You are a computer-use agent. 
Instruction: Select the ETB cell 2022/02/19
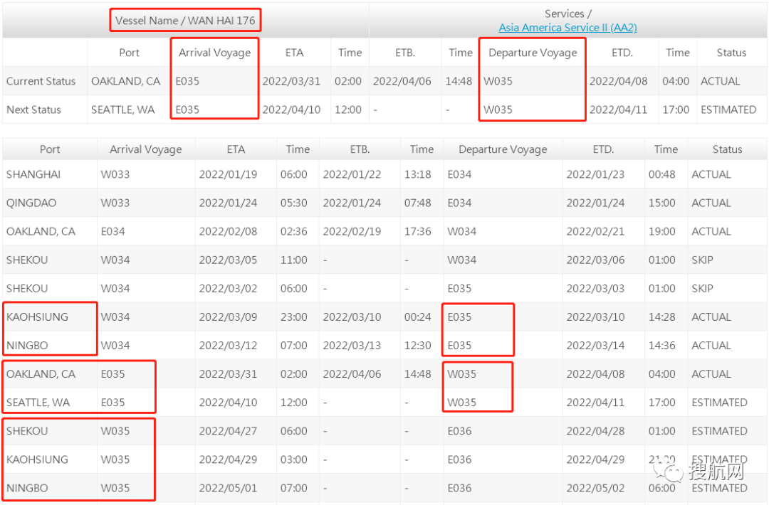(x=352, y=231)
